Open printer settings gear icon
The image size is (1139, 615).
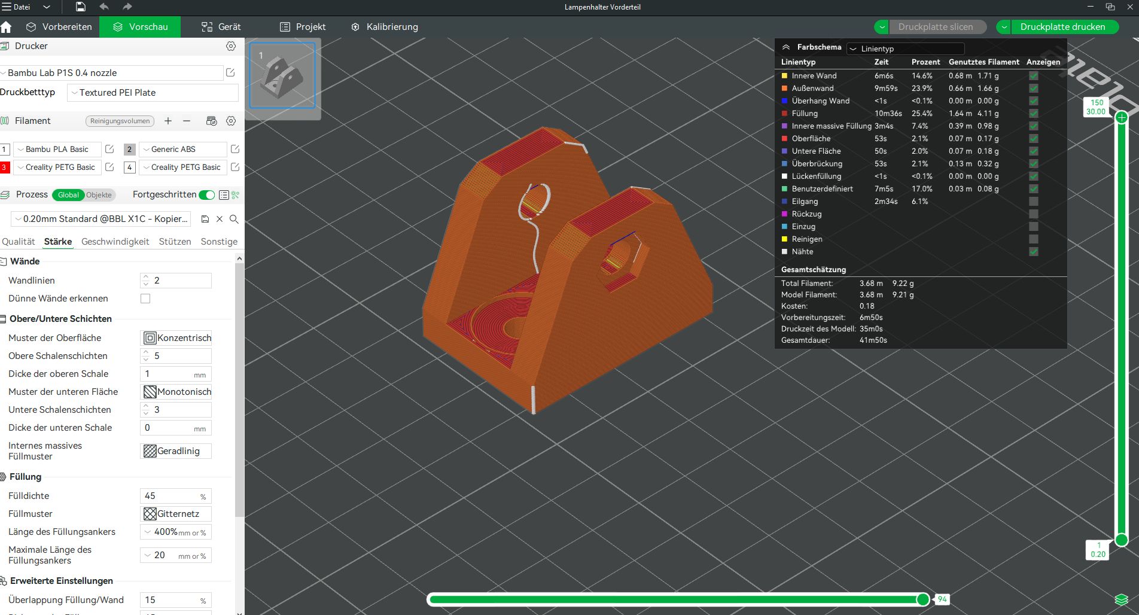click(231, 46)
